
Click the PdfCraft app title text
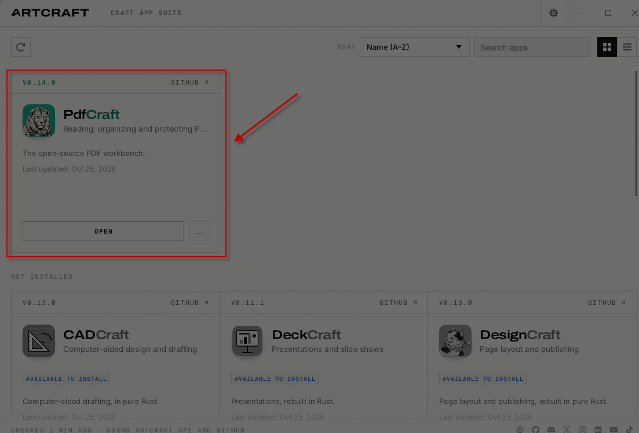92,115
